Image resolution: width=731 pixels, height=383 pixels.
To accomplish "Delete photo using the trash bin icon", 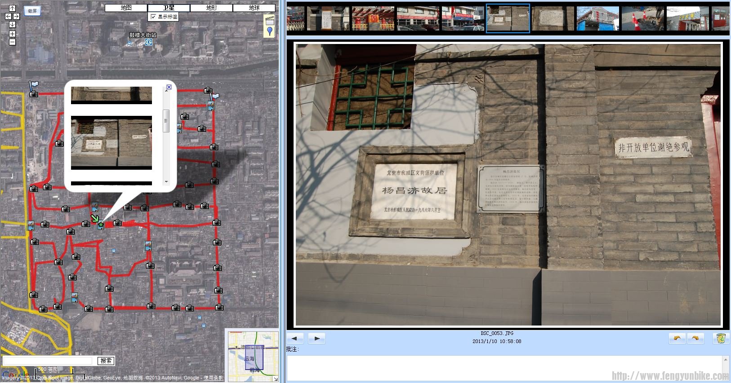I will [721, 339].
